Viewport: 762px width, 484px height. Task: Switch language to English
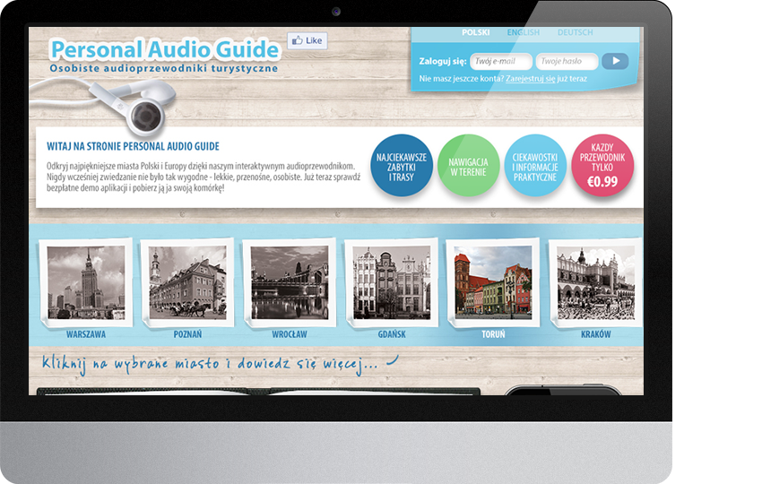click(x=523, y=33)
